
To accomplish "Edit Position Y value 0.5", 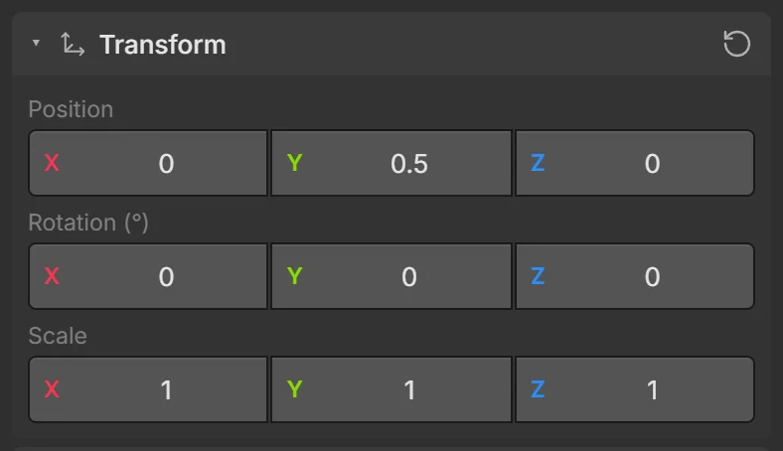I will [391, 163].
